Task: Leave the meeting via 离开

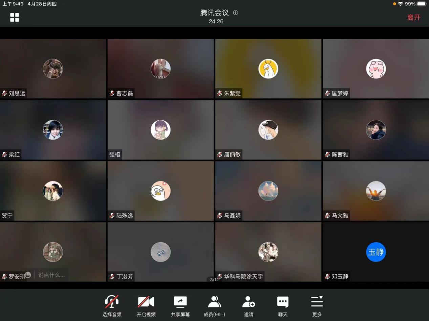Action: click(x=413, y=18)
